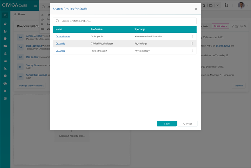Click Clinical Psychologist profession cell
The width and height of the screenshot is (251, 168).
pyautogui.click(x=102, y=44)
